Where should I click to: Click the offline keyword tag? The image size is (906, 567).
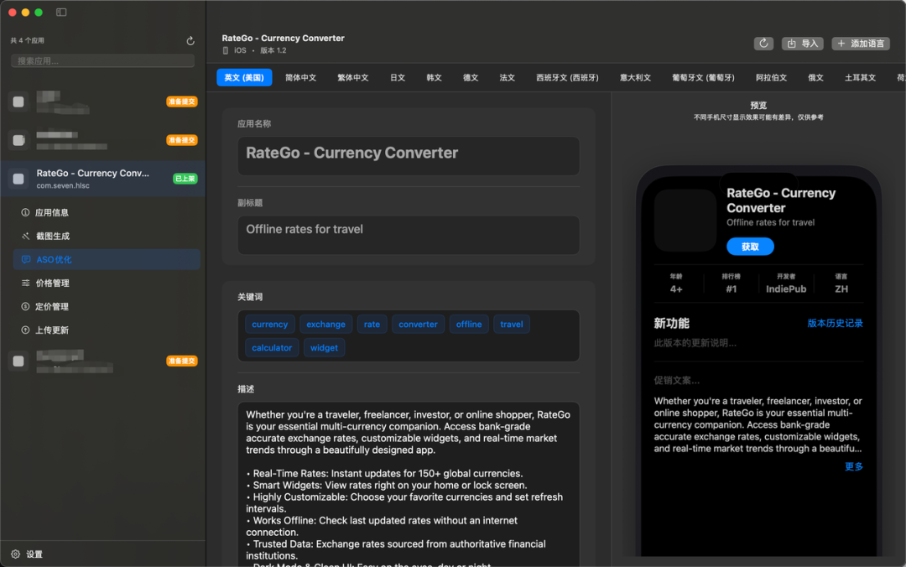coord(469,325)
